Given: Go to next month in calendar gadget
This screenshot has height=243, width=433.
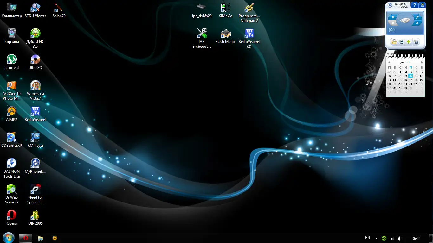Looking at the screenshot, I should click(422, 62).
